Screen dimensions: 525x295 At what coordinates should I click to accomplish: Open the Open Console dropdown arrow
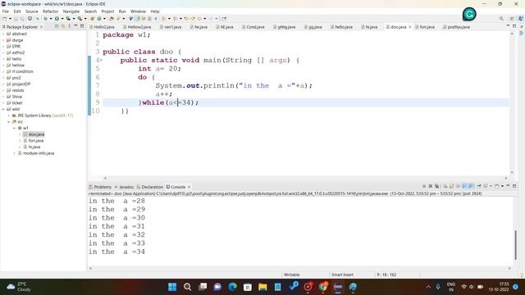point(502,186)
